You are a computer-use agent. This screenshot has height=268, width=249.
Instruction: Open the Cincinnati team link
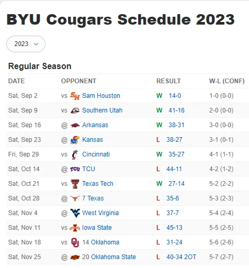[96, 154]
